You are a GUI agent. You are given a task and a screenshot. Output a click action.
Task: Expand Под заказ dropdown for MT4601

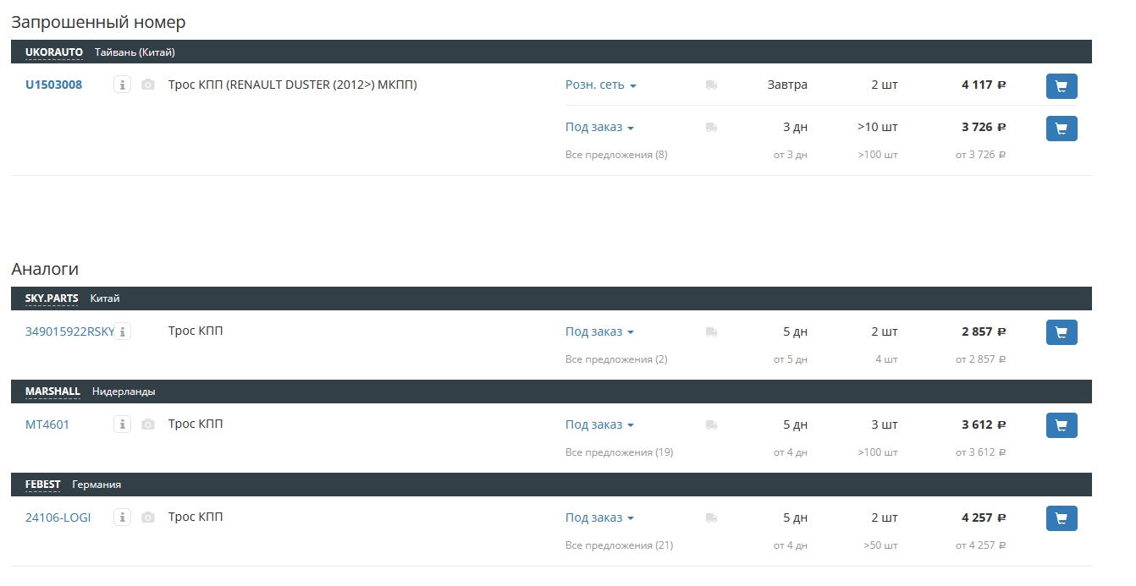[x=599, y=424]
